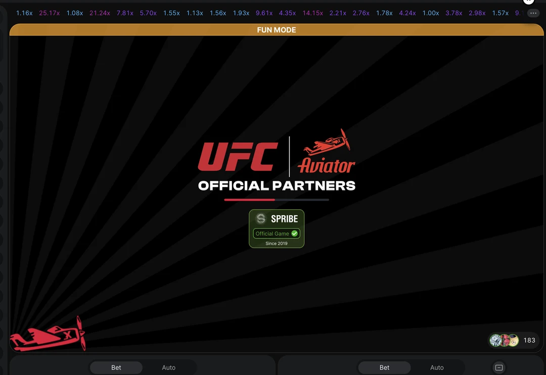Screen dimensions: 546x375
Task: Click the 2.21x round result
Action: pos(338,13)
